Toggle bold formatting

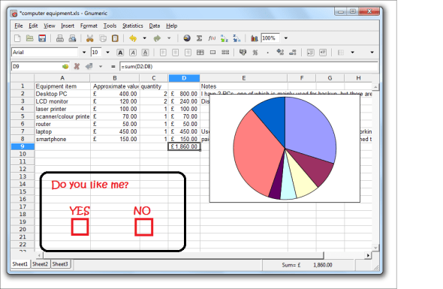click(x=120, y=53)
